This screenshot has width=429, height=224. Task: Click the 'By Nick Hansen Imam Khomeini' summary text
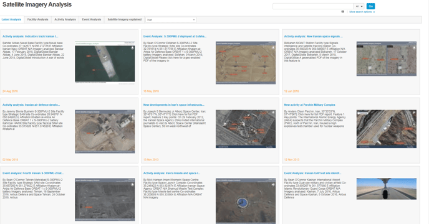174,189
